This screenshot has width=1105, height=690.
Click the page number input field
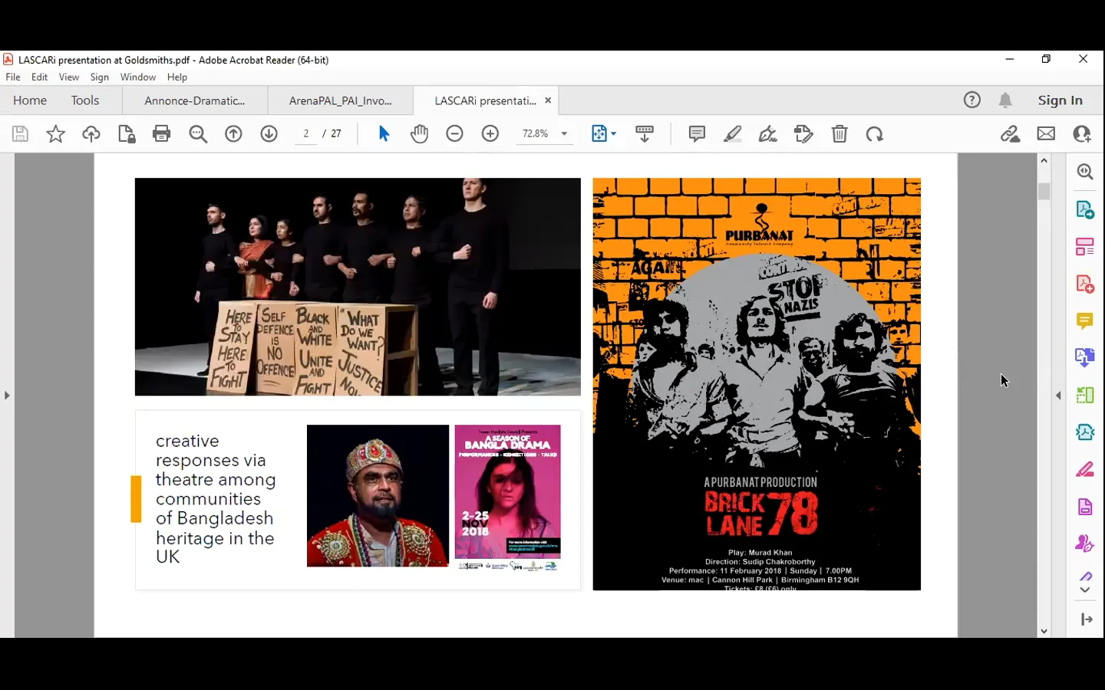click(x=306, y=134)
